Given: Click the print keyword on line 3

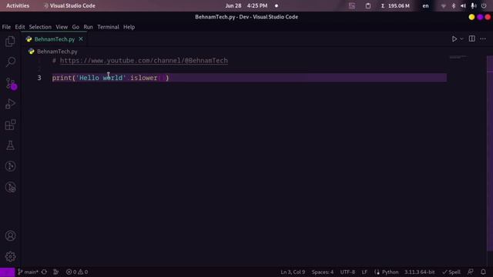Looking at the screenshot, I should click(62, 78).
